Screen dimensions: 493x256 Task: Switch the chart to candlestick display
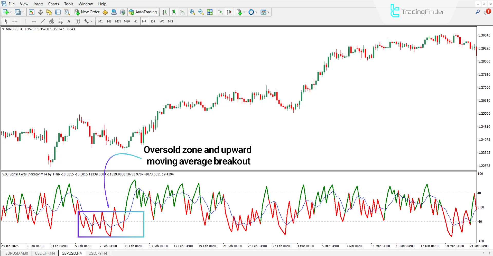point(173,12)
